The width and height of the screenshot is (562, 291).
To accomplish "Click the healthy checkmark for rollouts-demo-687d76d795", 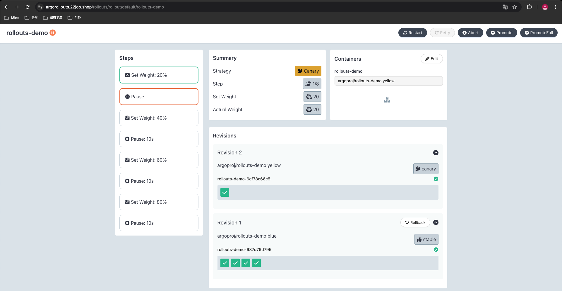I will coord(436,250).
